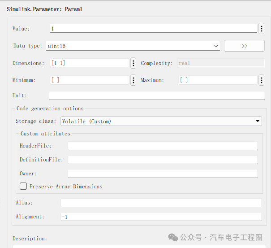Click the Description: label

click(x=30, y=239)
